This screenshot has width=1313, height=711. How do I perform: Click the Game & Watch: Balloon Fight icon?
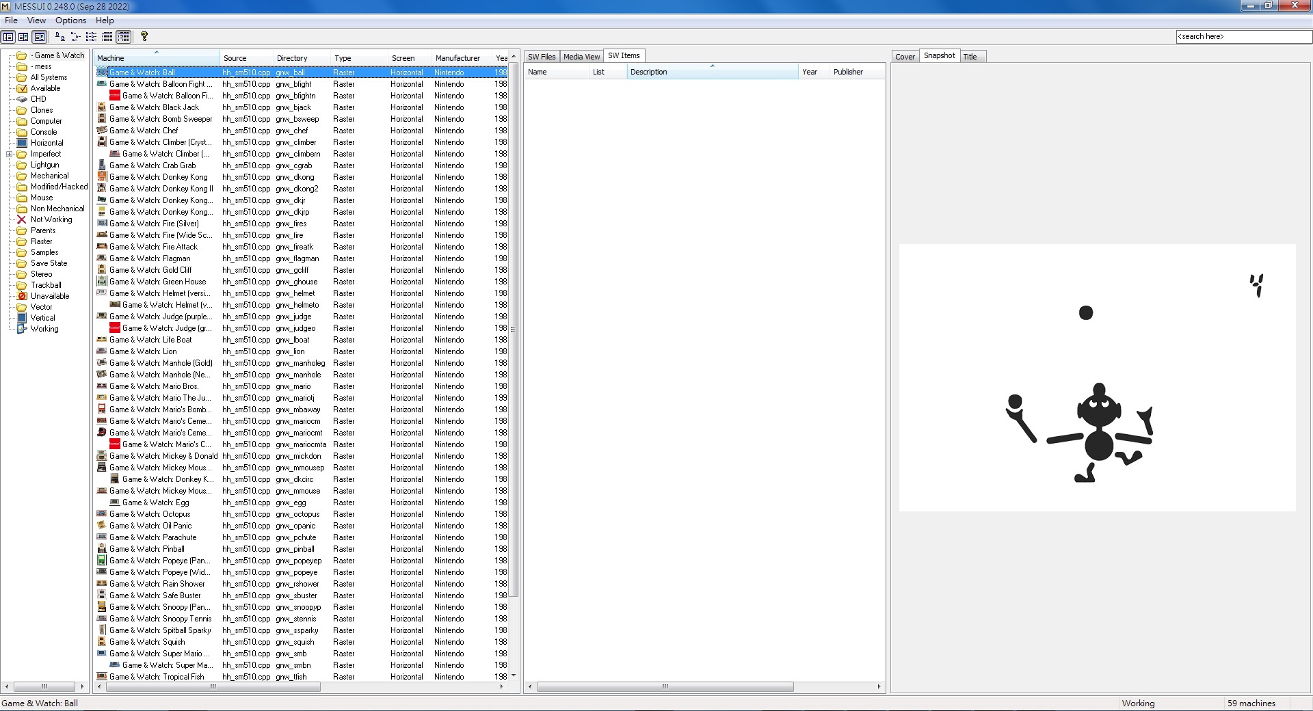(102, 84)
